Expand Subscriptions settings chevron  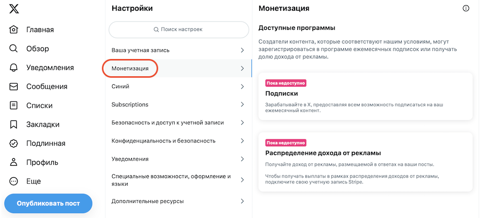tap(242, 104)
